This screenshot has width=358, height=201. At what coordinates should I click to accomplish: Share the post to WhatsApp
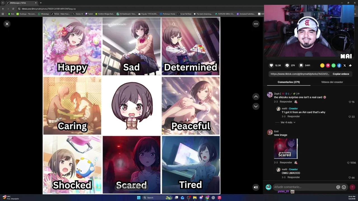click(333, 65)
